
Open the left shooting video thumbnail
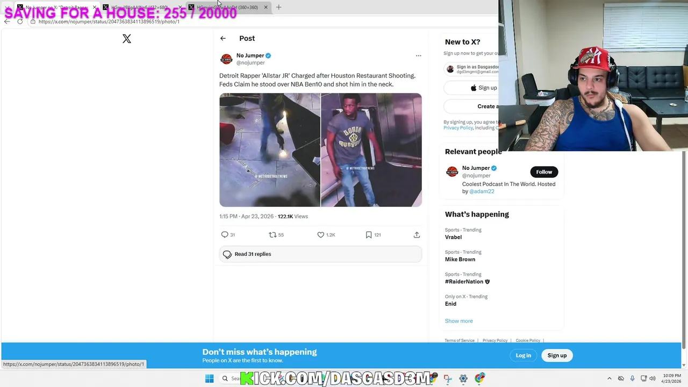270,150
